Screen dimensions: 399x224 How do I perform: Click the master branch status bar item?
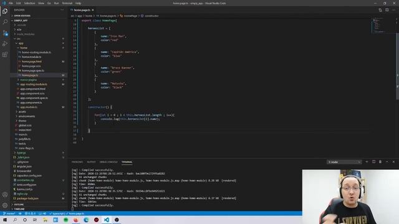coord(9,213)
